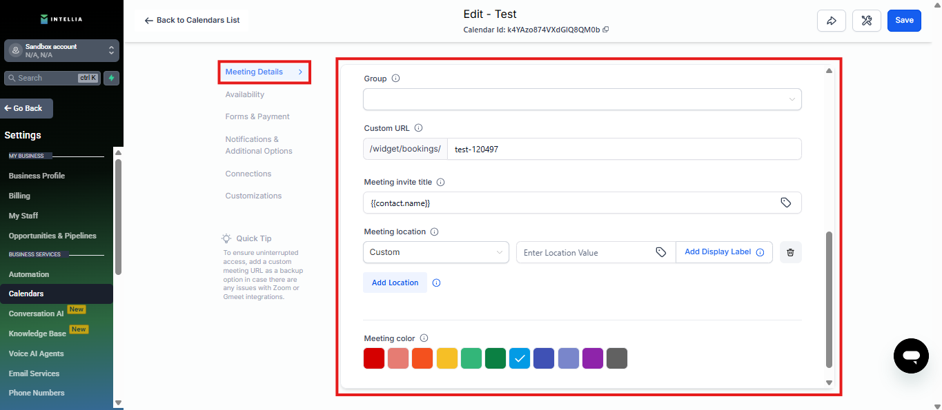Open the tools icon next to Save

(867, 21)
